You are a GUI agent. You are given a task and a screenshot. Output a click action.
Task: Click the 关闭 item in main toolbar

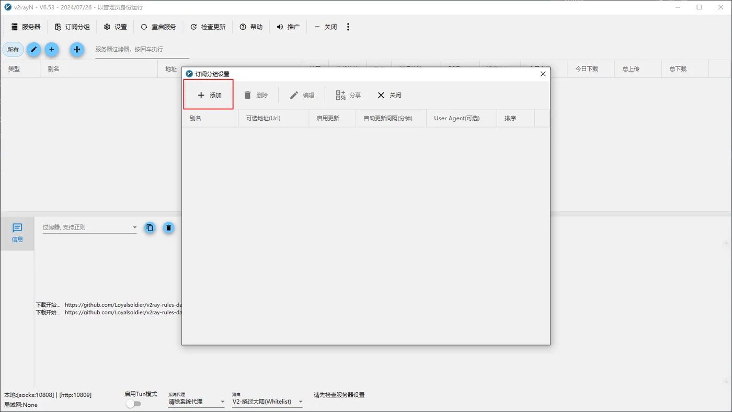[x=325, y=27]
